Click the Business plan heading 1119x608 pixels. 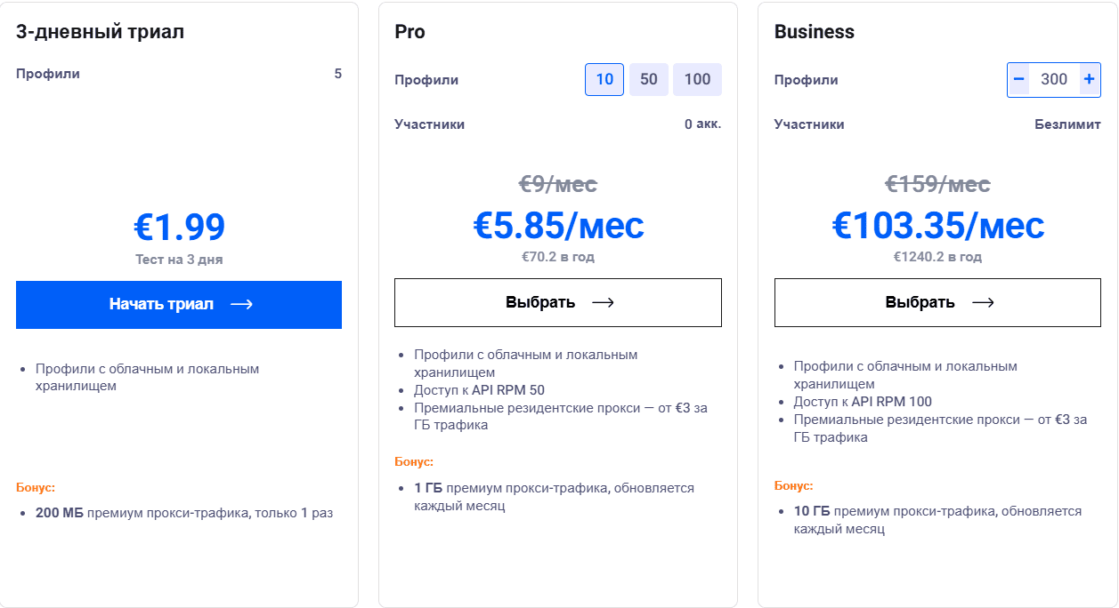click(814, 32)
